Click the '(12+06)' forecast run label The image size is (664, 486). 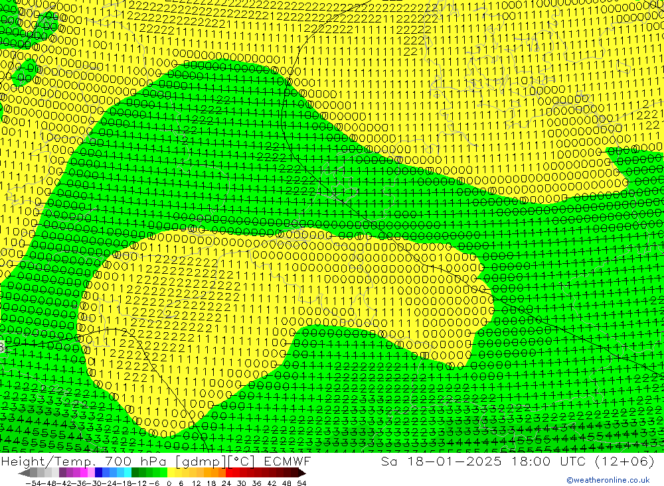point(624,461)
